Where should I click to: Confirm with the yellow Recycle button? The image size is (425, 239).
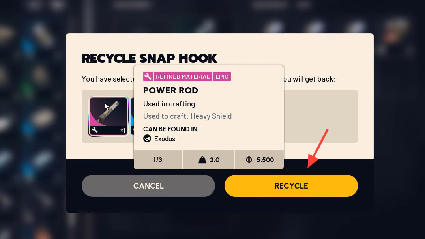291,186
